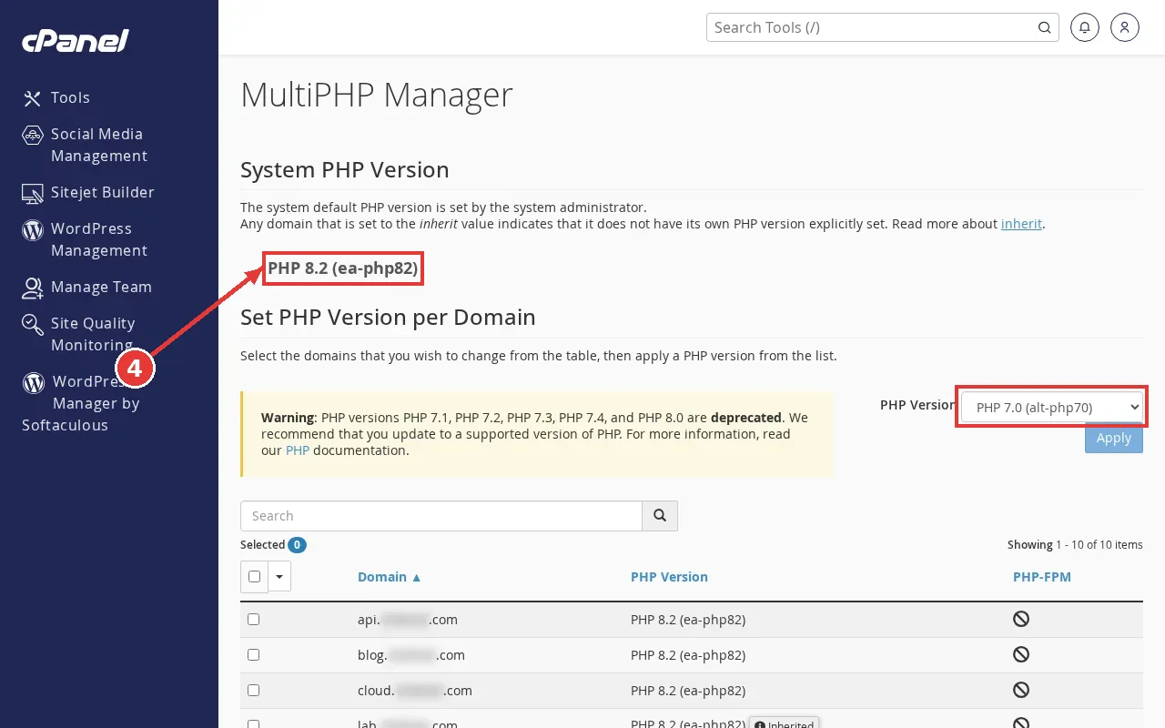This screenshot has height=728, width=1165.
Task: Click the magnifier in Search Tools box
Action: click(1045, 27)
